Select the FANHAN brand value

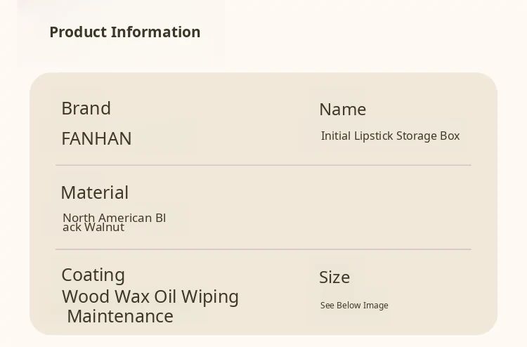(96, 138)
